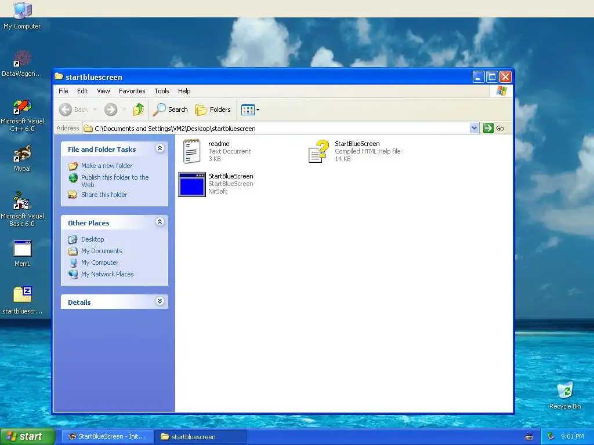Toggle the Folders pane
594x445 pixels.
(x=213, y=110)
